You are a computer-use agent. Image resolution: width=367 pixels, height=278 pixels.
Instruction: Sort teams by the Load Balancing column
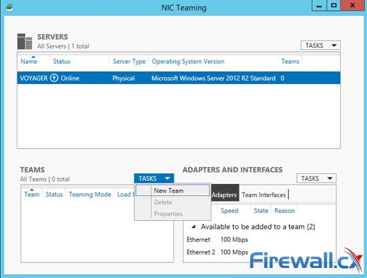[125, 194]
